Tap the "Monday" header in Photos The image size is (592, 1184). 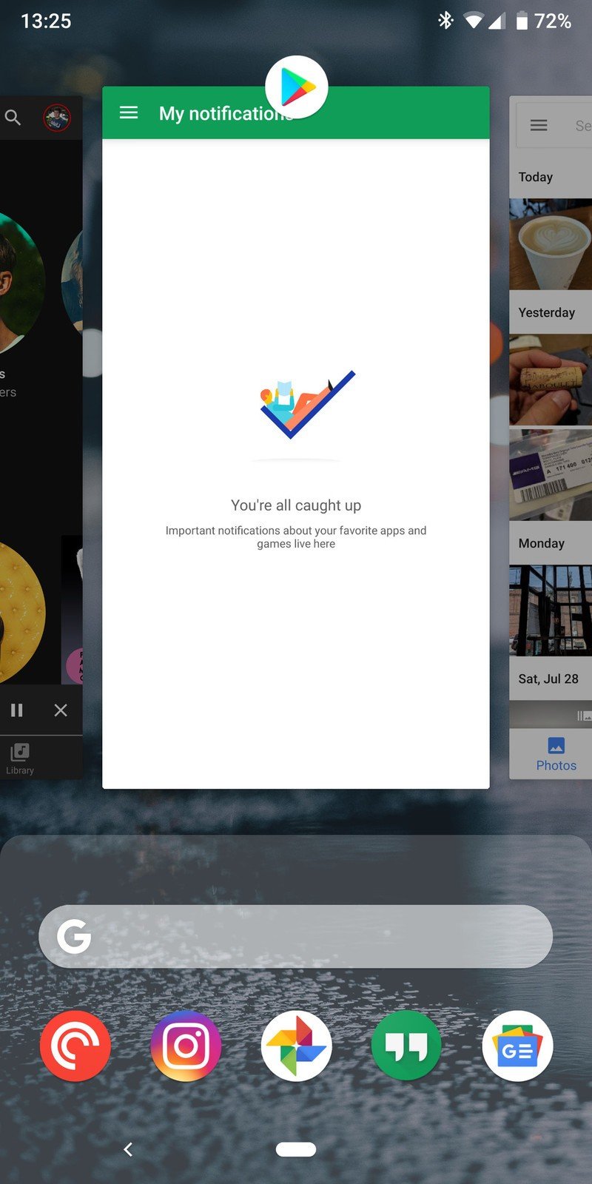click(542, 543)
